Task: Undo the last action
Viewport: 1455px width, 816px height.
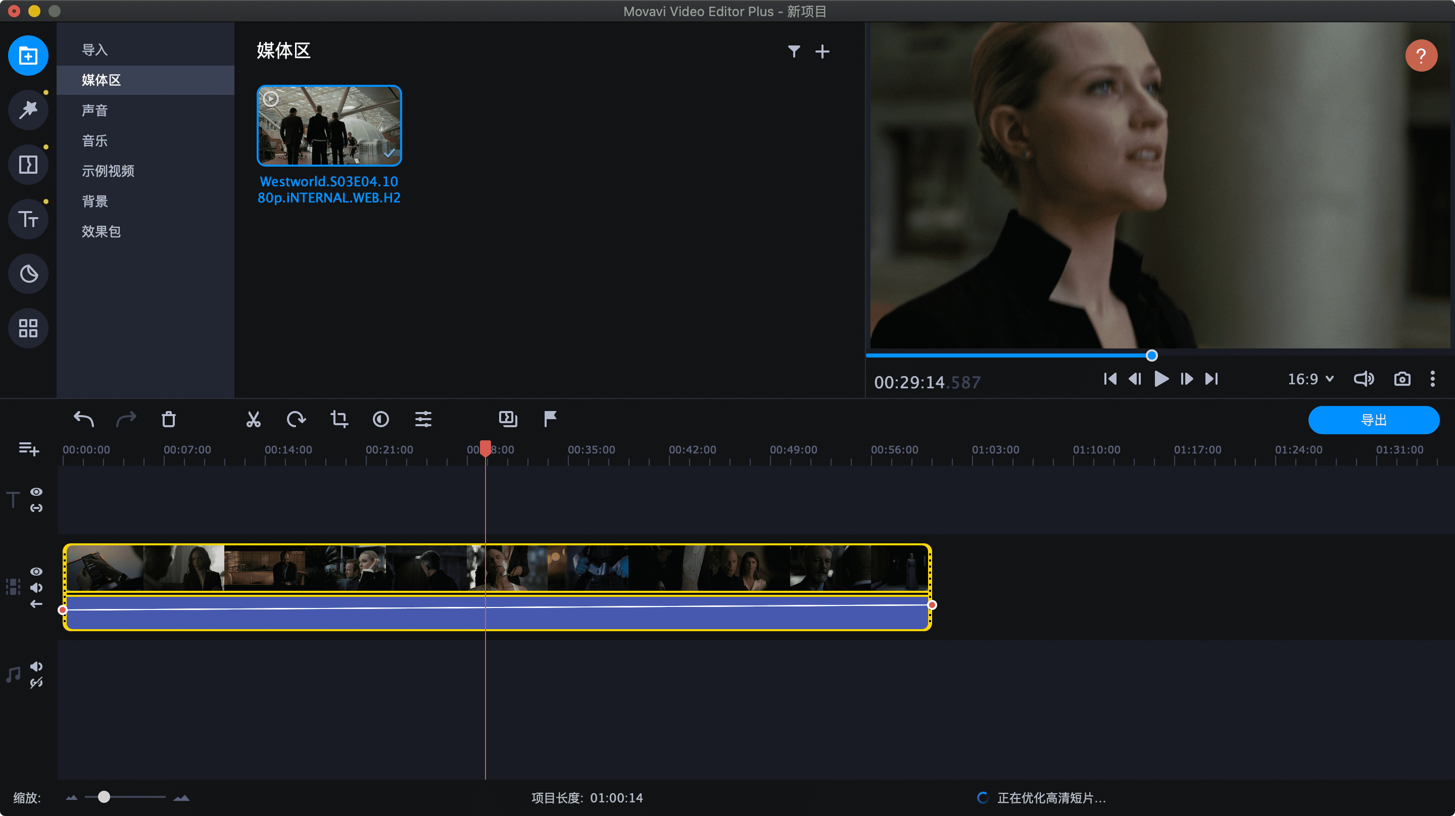Action: click(83, 419)
